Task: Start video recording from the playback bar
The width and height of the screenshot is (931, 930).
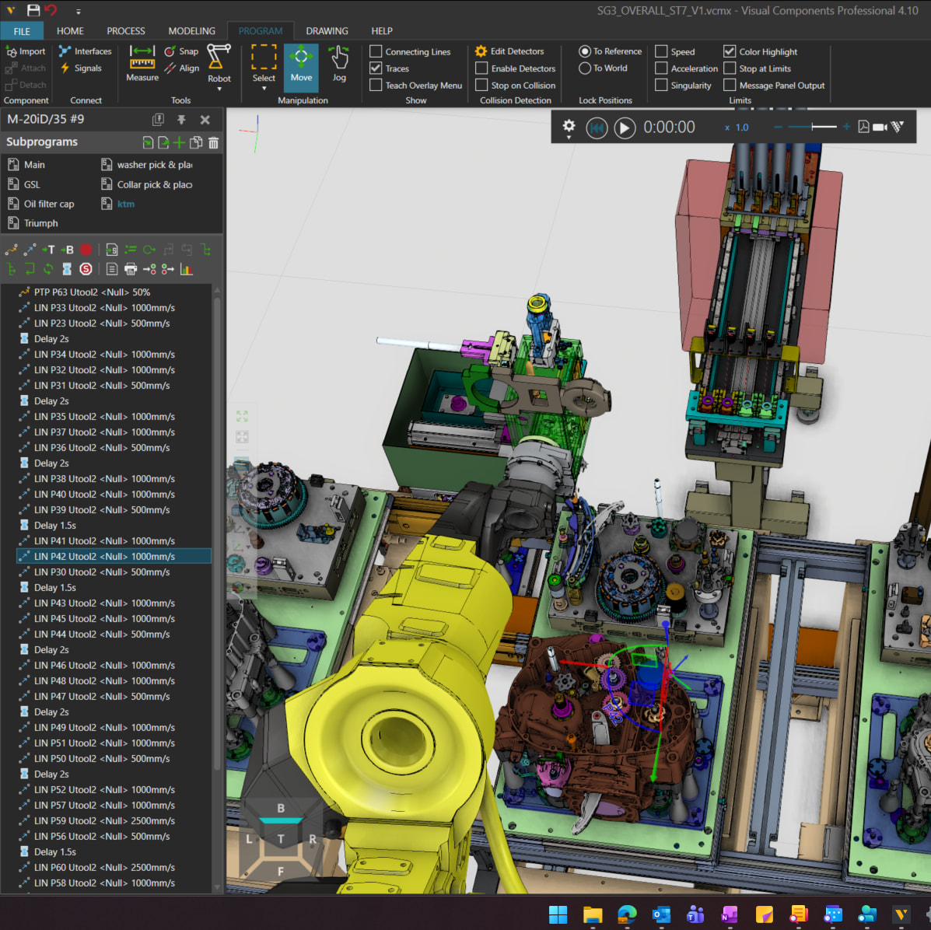Action: tap(881, 127)
